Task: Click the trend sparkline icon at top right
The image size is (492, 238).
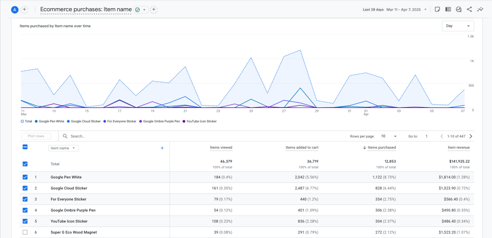Action: point(480,9)
